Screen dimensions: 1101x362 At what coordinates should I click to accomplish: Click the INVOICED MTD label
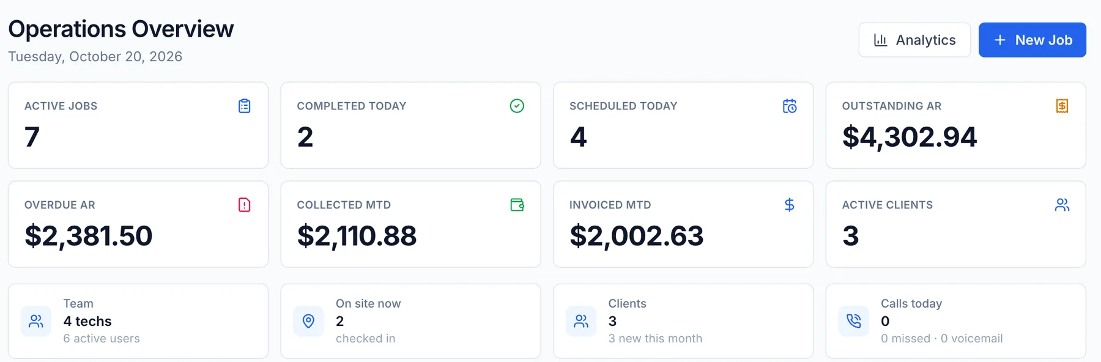coord(610,205)
